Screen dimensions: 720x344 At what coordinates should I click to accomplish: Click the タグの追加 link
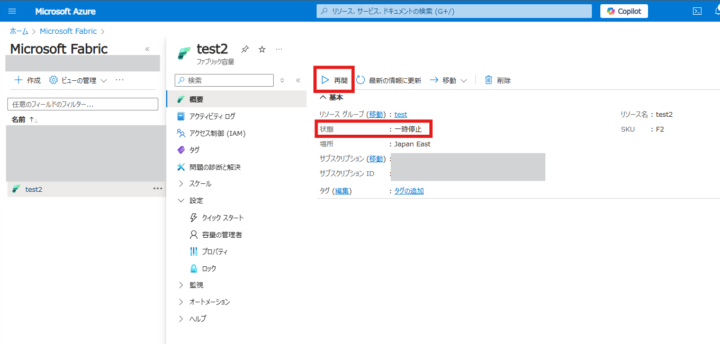click(409, 191)
